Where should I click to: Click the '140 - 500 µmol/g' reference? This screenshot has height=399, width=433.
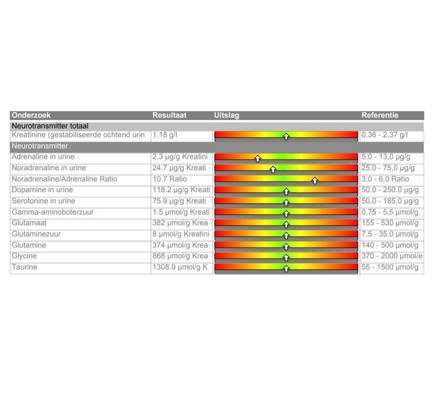[390, 245]
